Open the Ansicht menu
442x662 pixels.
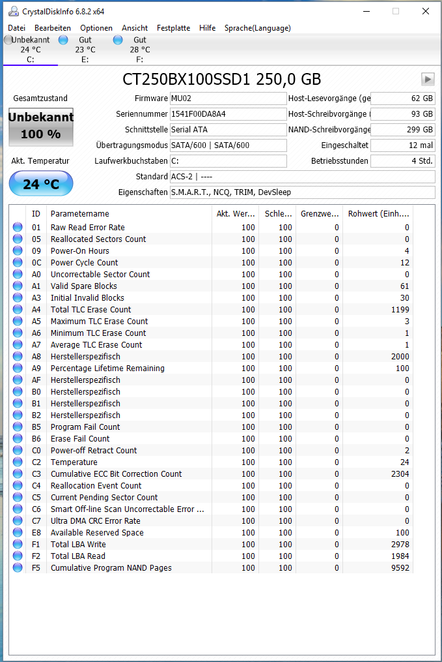pos(135,28)
